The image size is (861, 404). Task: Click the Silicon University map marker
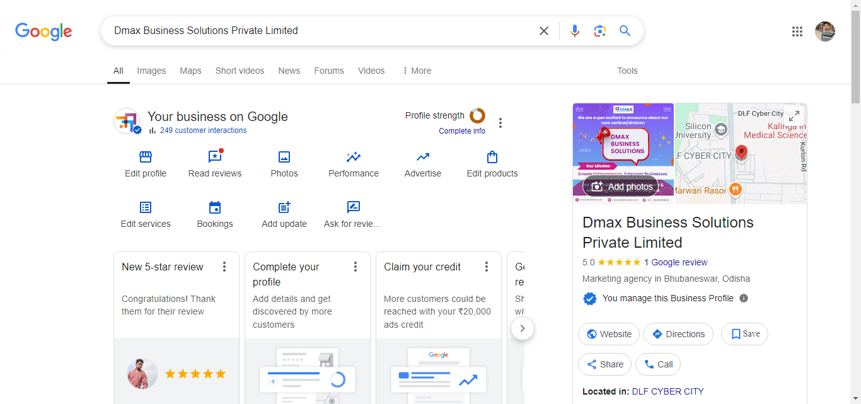point(721,130)
